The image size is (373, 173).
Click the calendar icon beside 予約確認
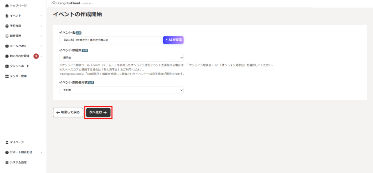click(7, 26)
